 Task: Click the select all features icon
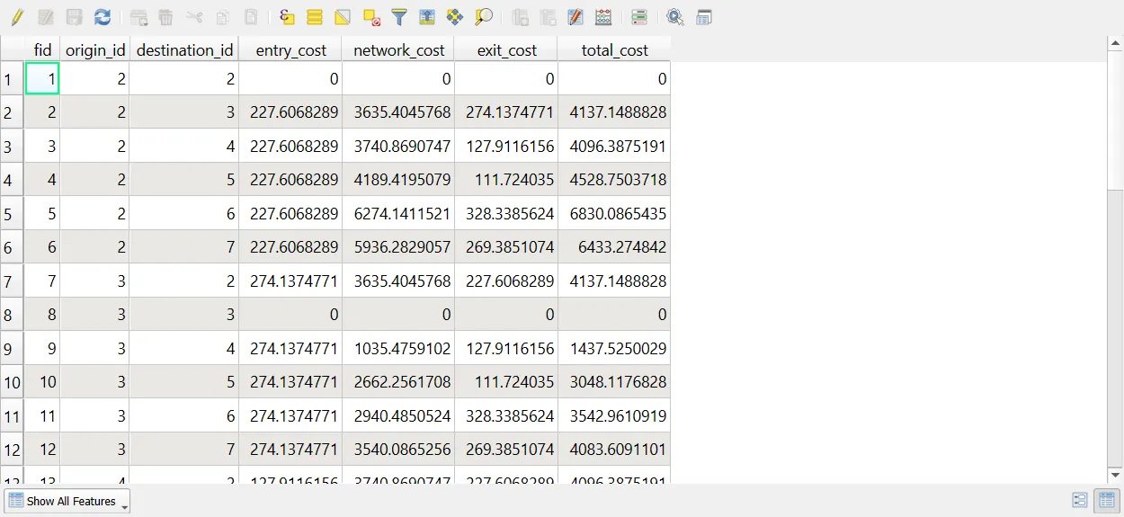click(x=315, y=17)
